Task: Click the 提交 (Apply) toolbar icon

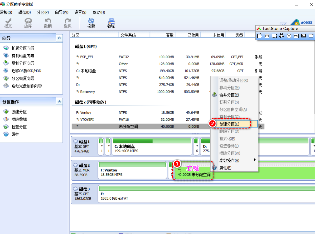Action: coord(8,23)
